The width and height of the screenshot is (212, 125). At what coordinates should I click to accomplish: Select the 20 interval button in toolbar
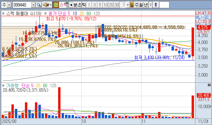[111, 5]
